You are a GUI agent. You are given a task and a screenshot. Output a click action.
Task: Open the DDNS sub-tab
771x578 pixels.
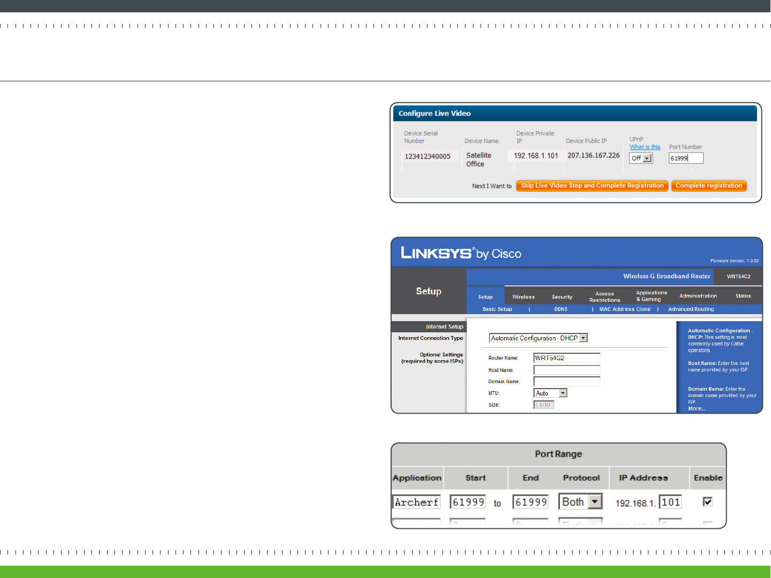pyautogui.click(x=561, y=309)
